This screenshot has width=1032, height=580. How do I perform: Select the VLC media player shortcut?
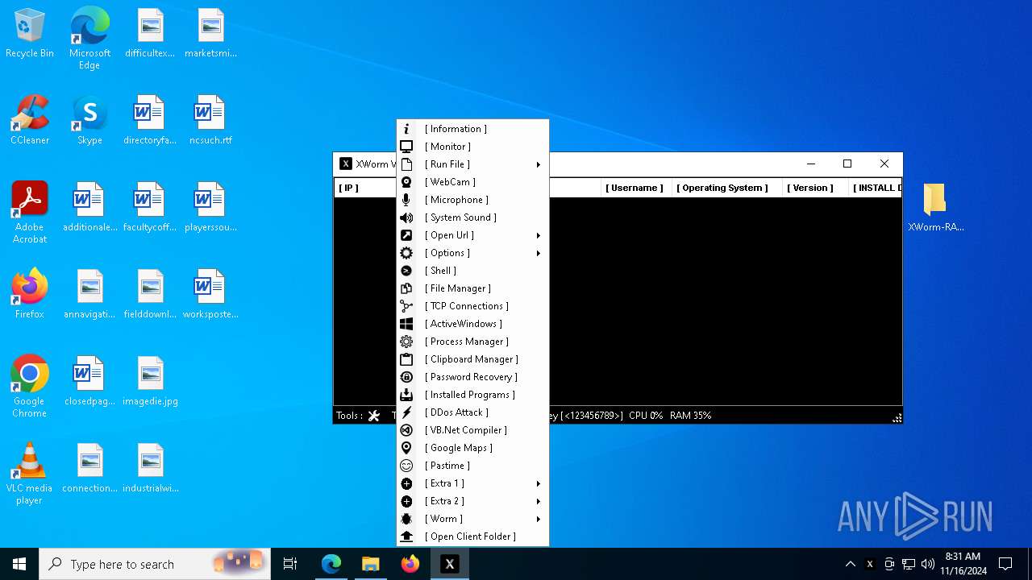pyautogui.click(x=30, y=474)
